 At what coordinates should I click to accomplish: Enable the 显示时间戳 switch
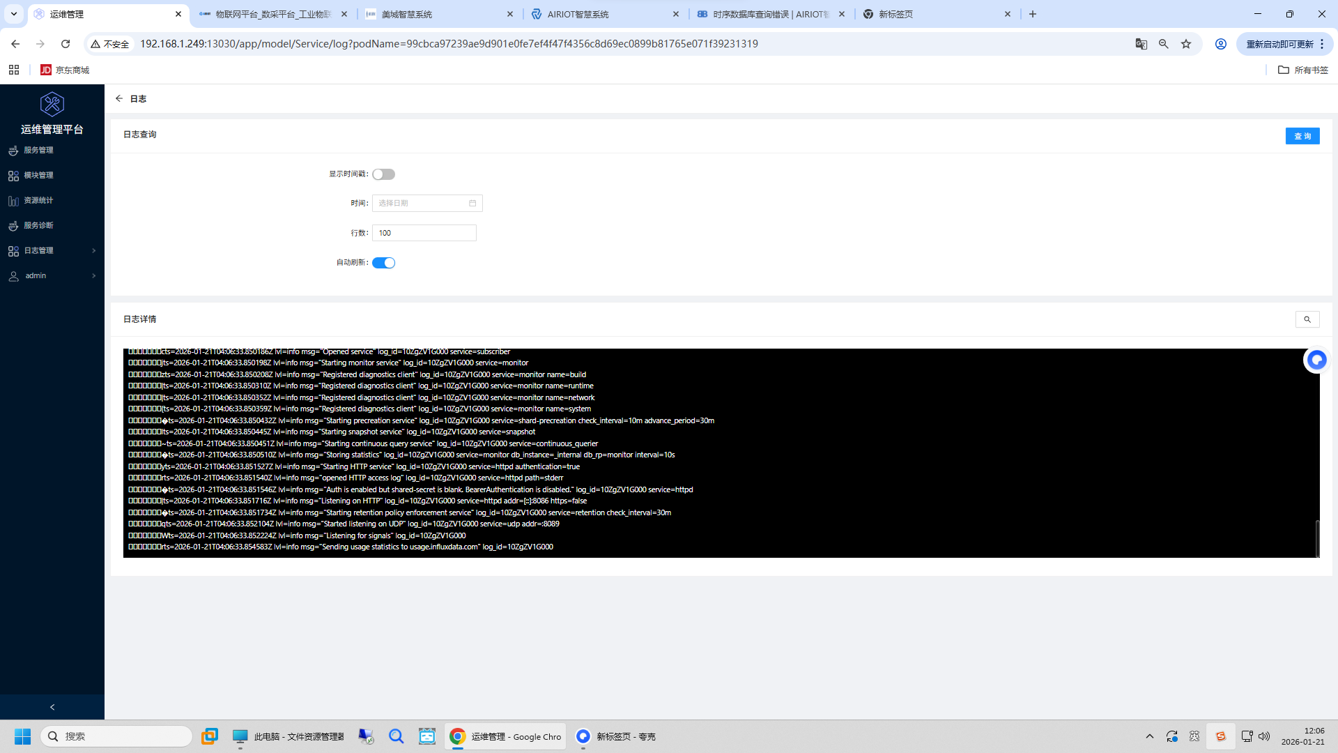pos(383,174)
